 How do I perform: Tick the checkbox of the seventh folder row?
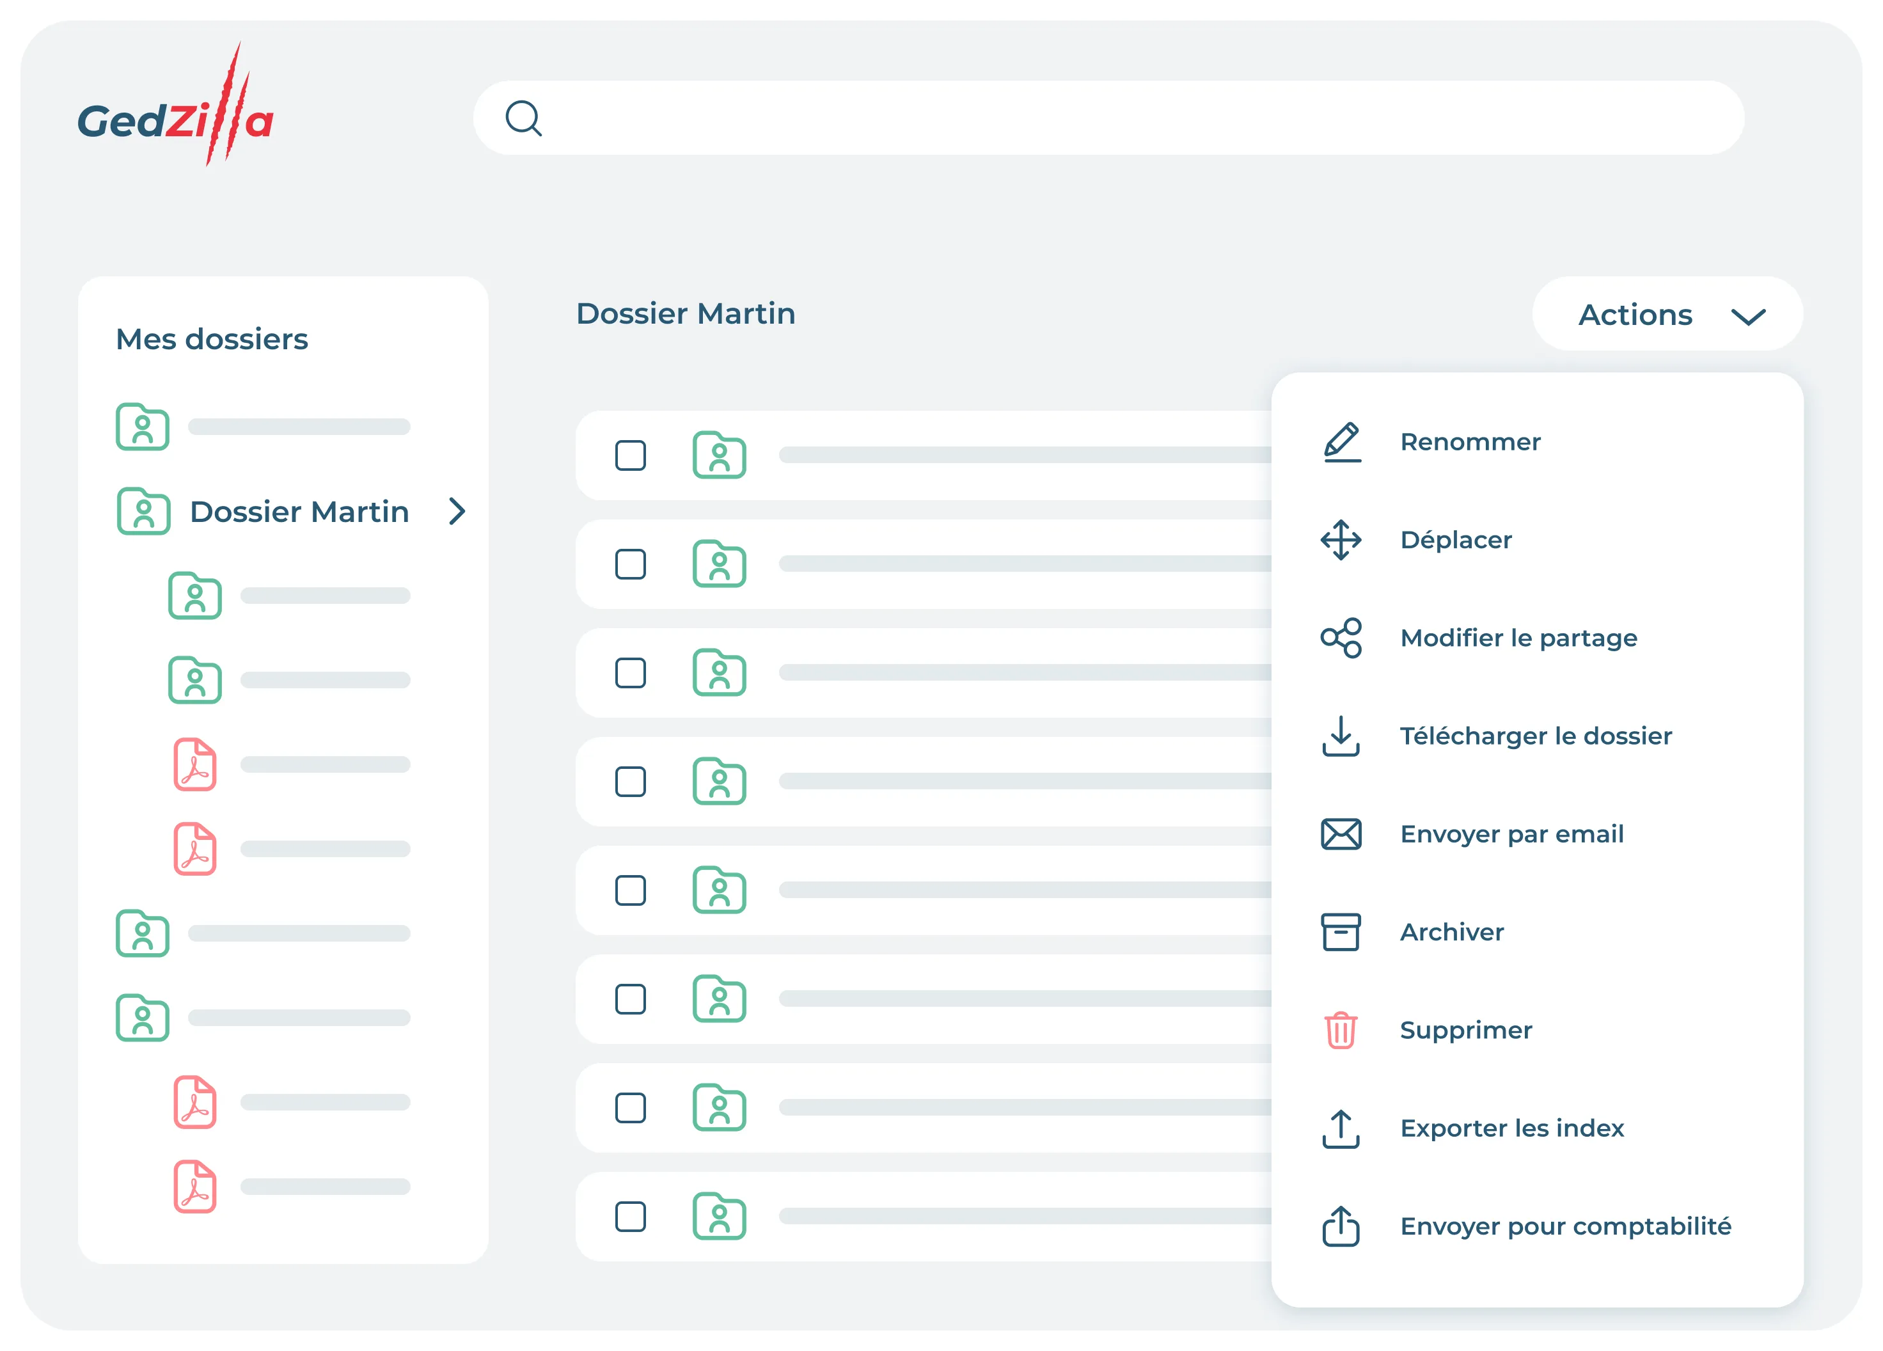tap(630, 1108)
